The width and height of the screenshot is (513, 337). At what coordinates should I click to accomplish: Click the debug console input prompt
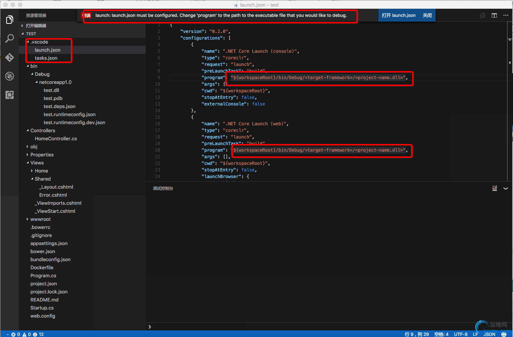click(293, 326)
